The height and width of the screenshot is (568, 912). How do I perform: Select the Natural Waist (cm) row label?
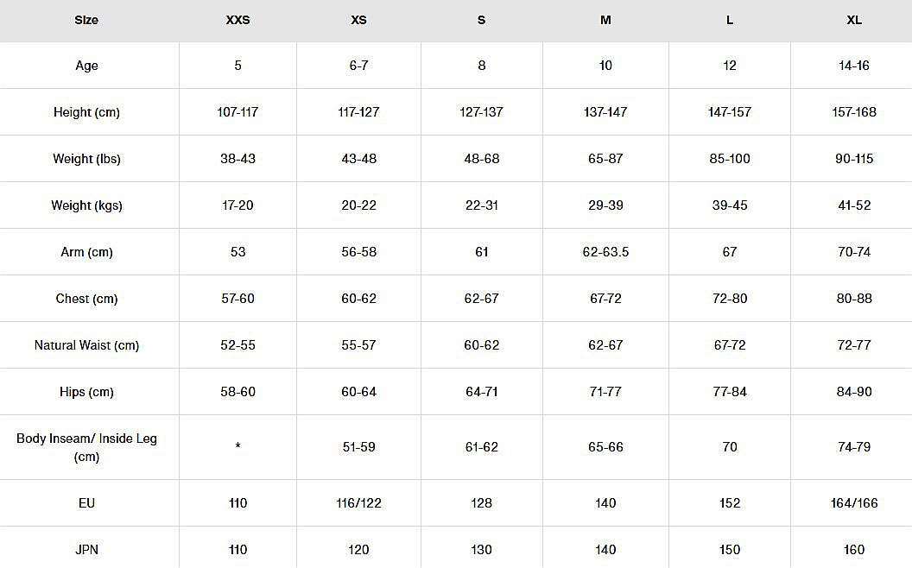click(86, 345)
